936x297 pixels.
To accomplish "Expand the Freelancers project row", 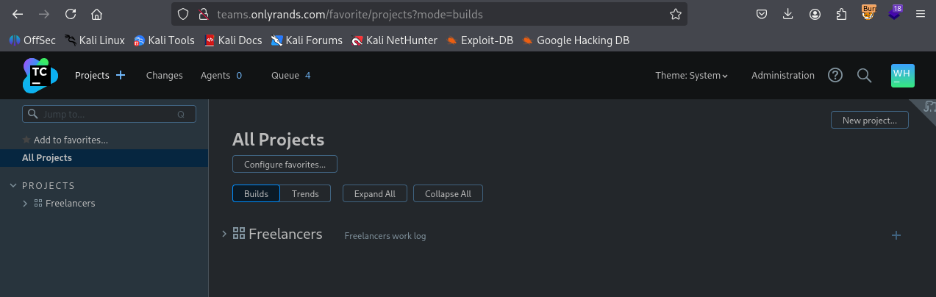I will (224, 234).
